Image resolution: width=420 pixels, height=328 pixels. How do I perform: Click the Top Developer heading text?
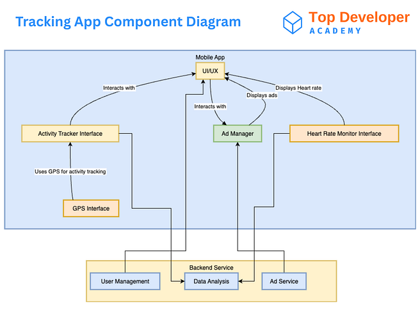[359, 17]
